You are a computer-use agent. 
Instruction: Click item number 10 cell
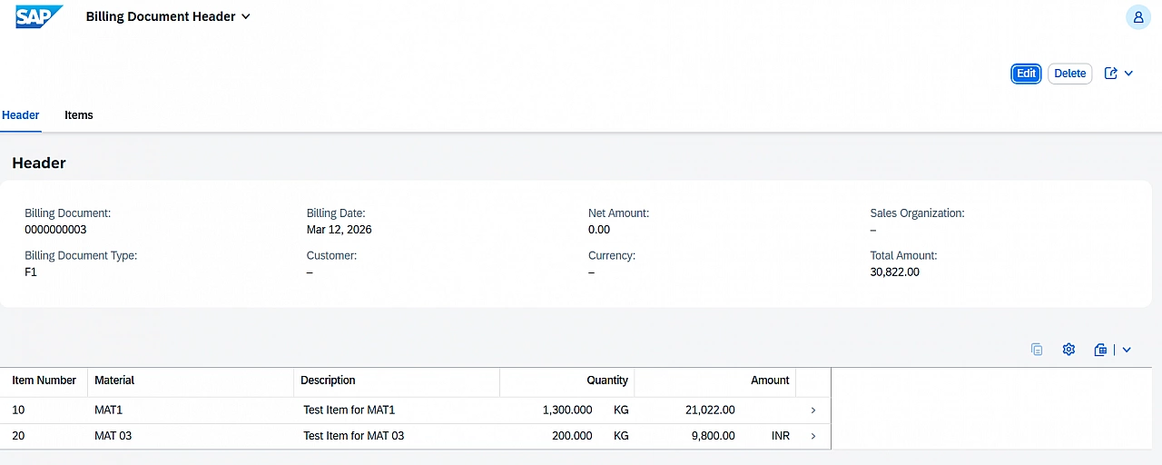pos(18,411)
